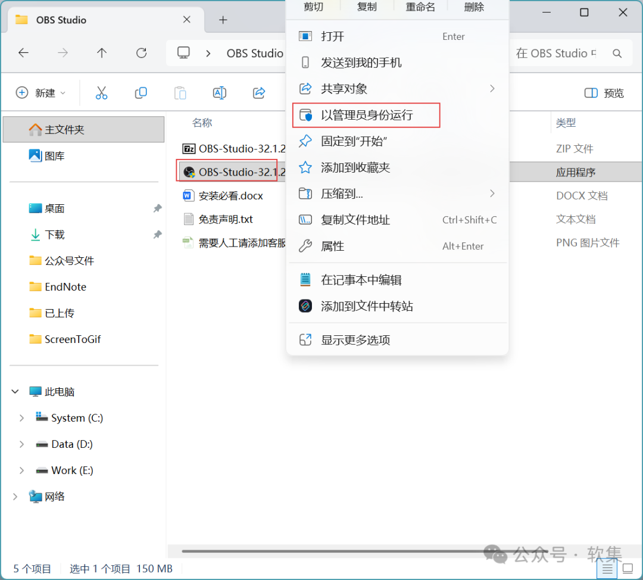Choose Send to my phone menu entry

398,63
